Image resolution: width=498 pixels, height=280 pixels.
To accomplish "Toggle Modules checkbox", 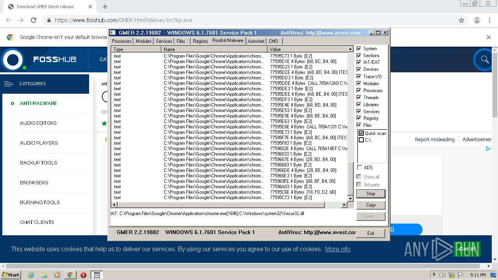I will (359, 84).
